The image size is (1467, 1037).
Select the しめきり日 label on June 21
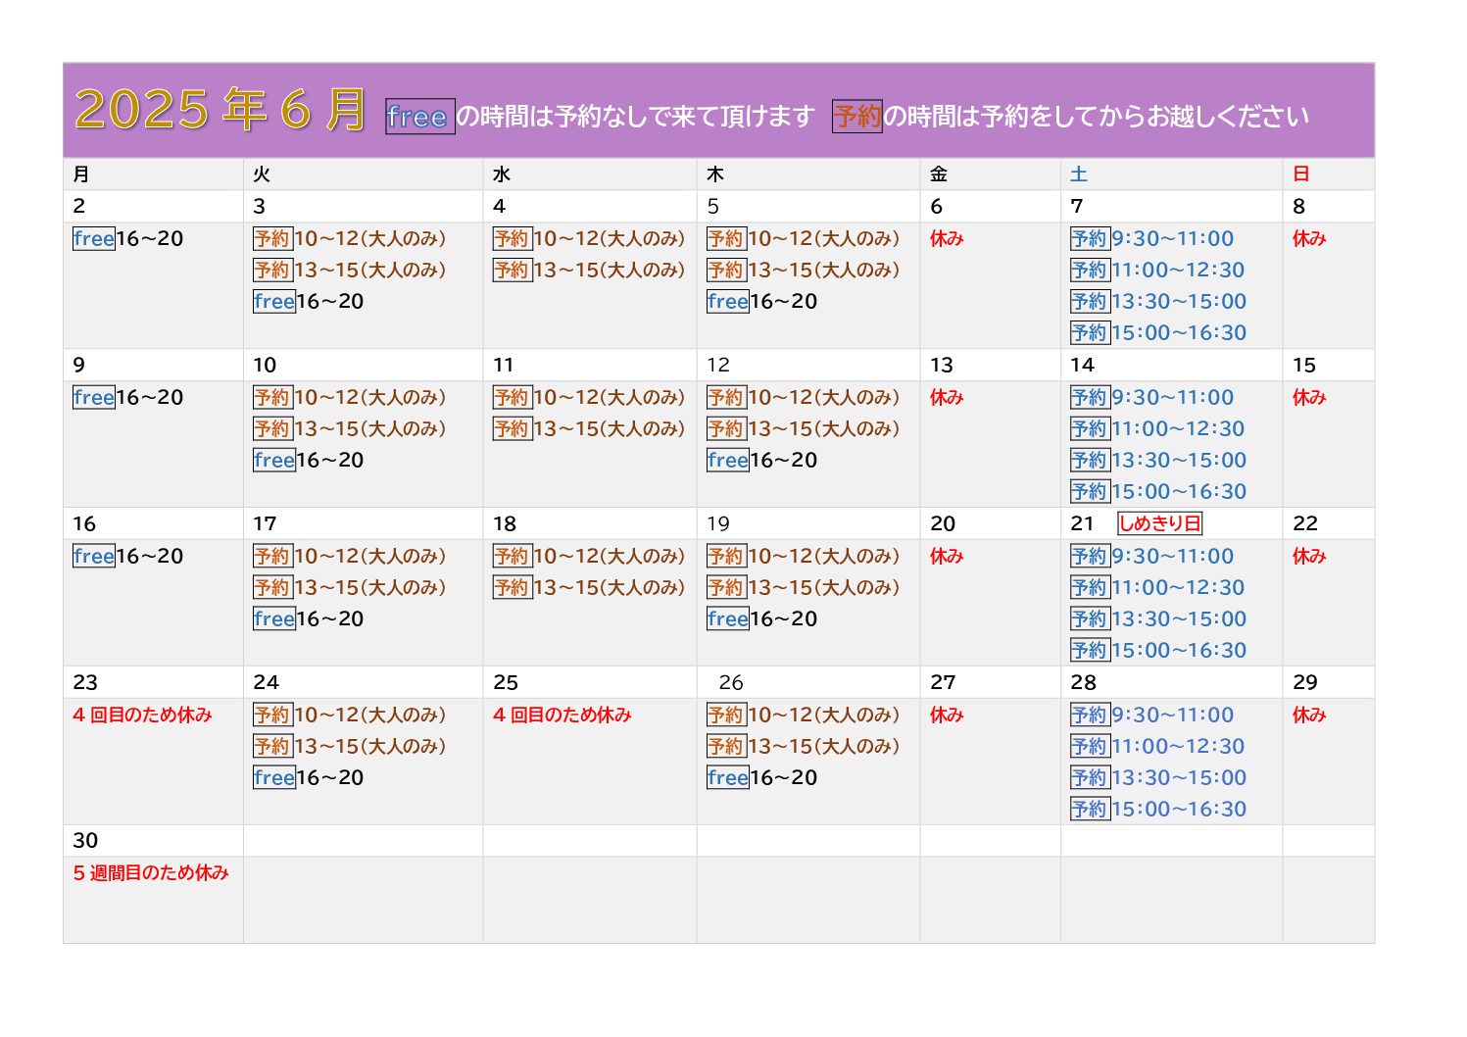click(1159, 523)
